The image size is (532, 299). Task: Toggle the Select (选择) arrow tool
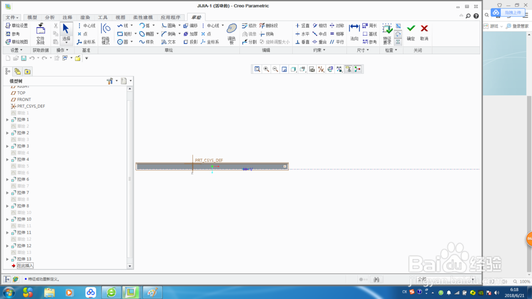pyautogui.click(x=66, y=34)
